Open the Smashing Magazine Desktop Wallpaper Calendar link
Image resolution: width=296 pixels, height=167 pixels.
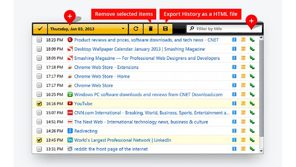click(139, 49)
